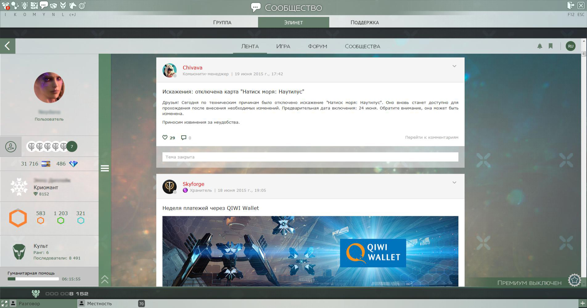Click Skyforge avatar thumbnail
The height and width of the screenshot is (308, 587).
pos(169,187)
